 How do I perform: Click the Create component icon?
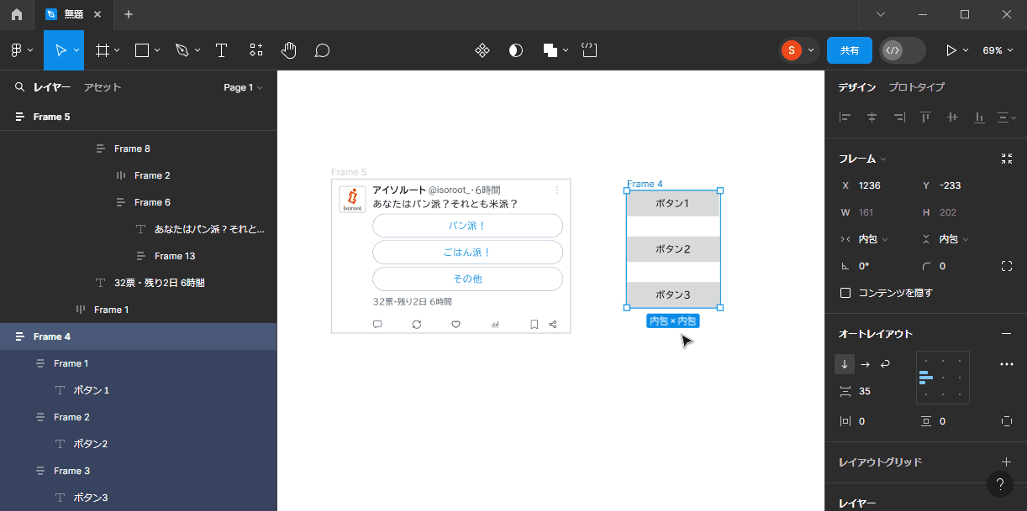tap(482, 50)
